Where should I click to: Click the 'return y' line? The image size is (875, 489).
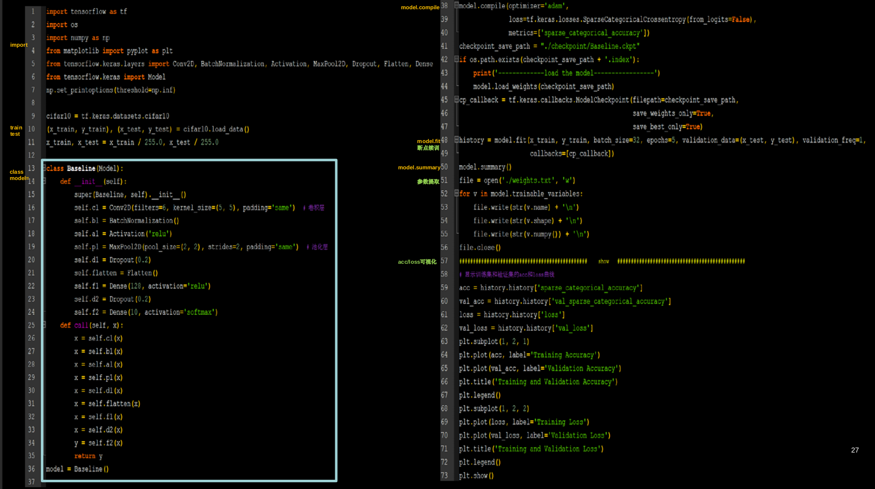89,456
